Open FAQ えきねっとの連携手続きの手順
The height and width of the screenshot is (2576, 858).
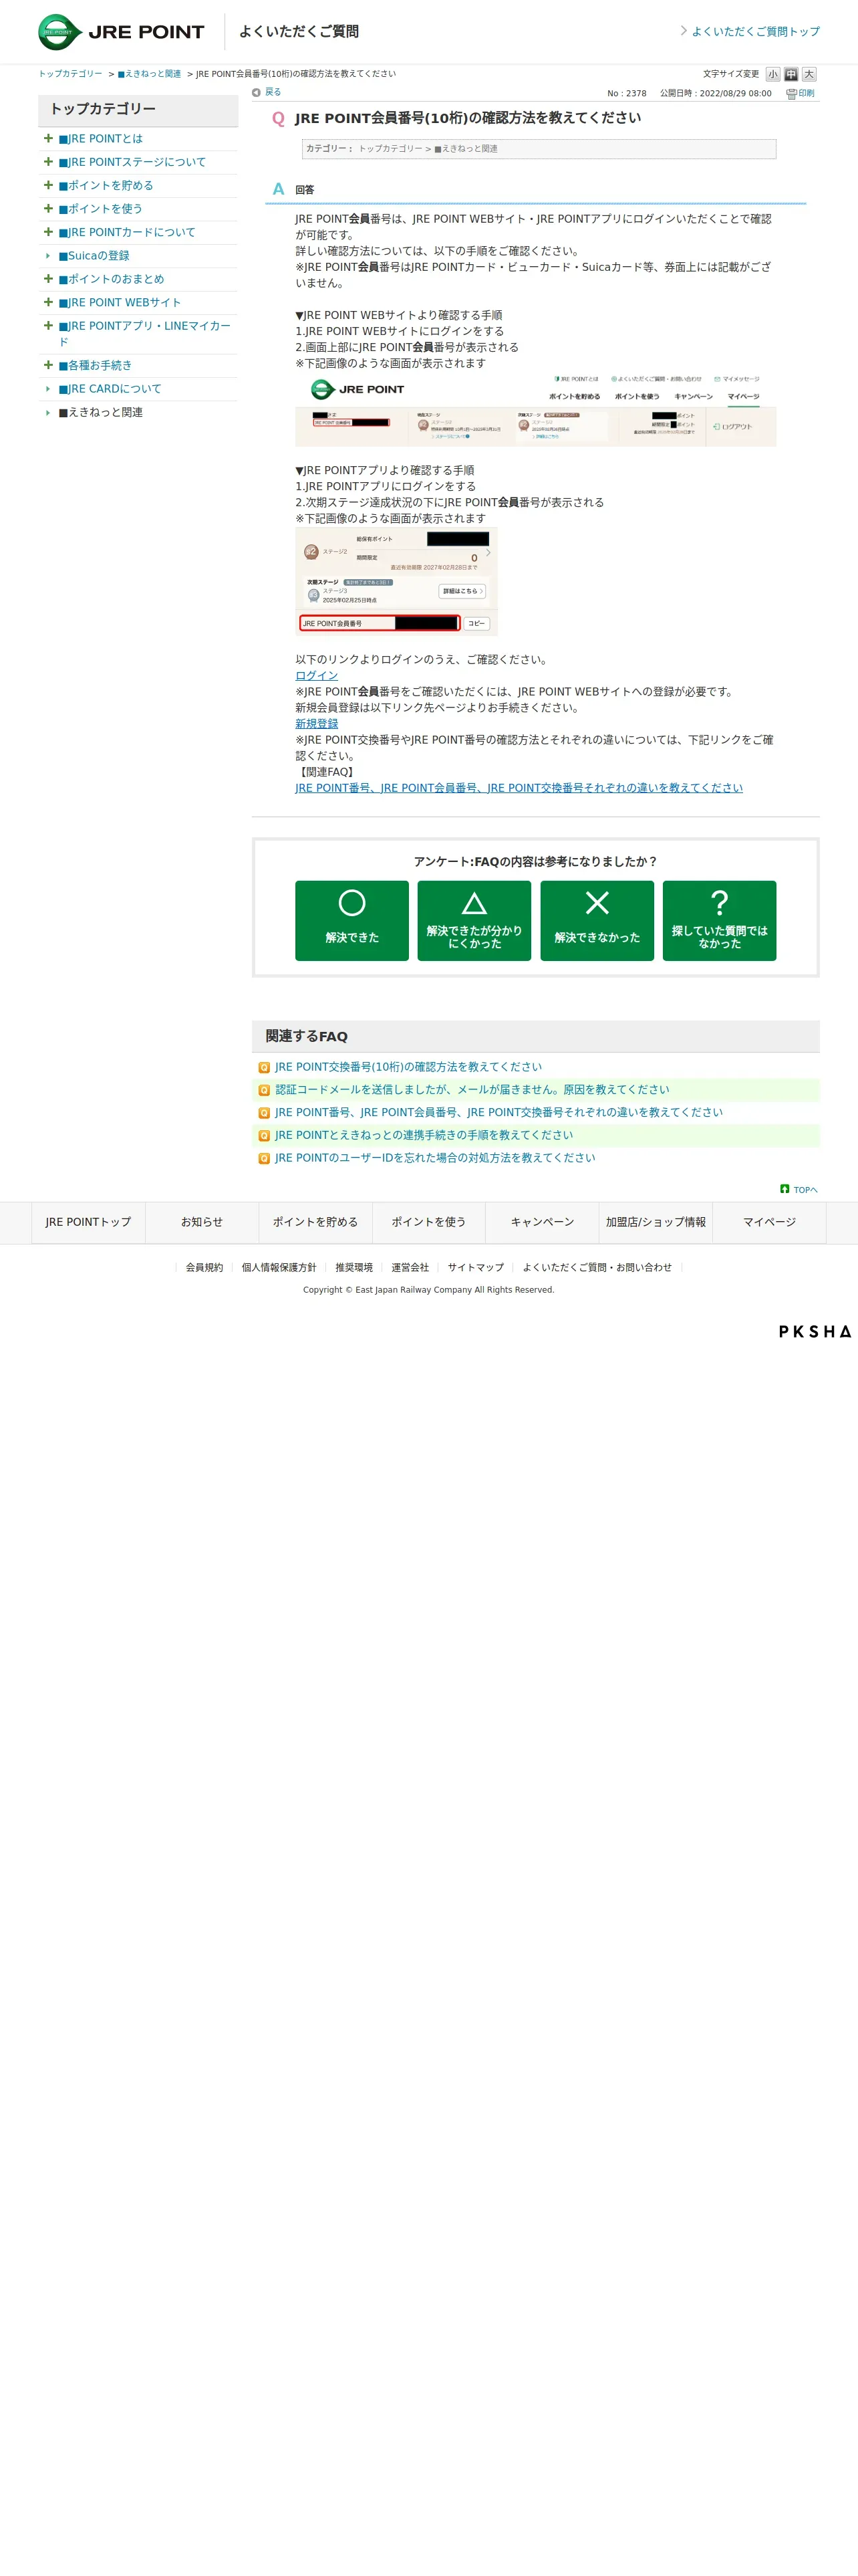424,1135
